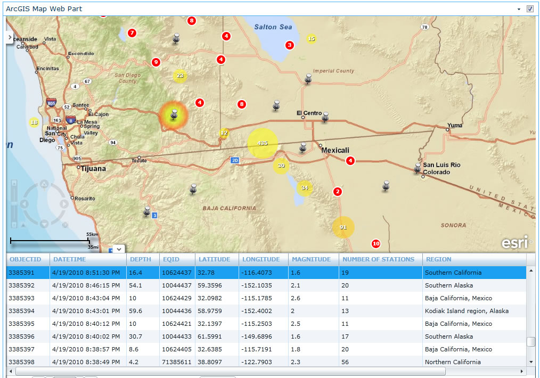Open the 30 cluster marker
This screenshot has height=378, width=540.
pos(281,166)
